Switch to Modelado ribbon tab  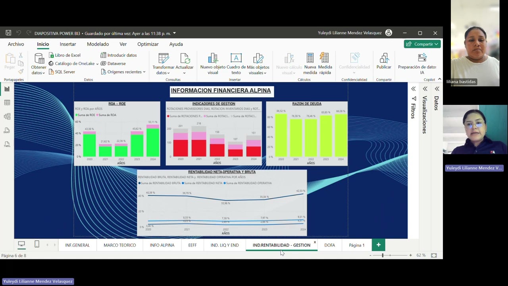98,44
